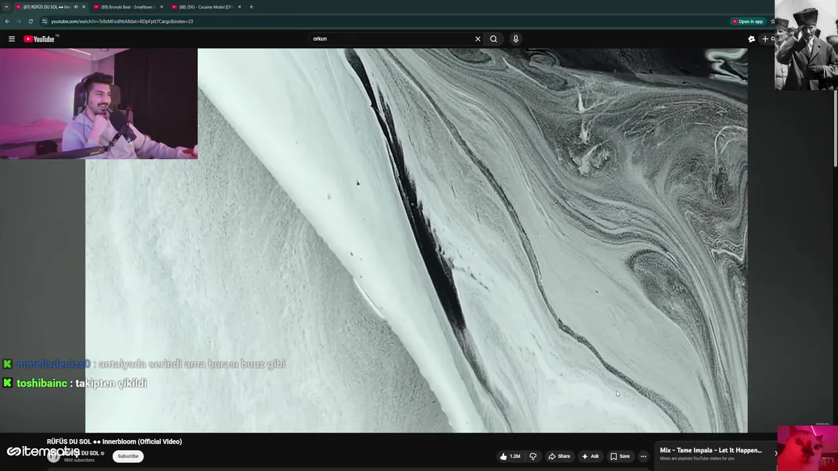Open more actions three-dot menu
The width and height of the screenshot is (838, 471).
[644, 457]
